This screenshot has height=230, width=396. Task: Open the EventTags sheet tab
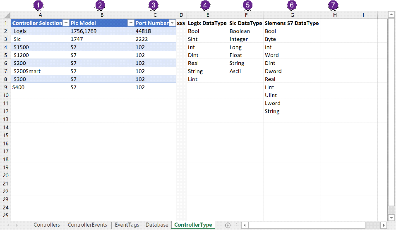pyautogui.click(x=127, y=225)
